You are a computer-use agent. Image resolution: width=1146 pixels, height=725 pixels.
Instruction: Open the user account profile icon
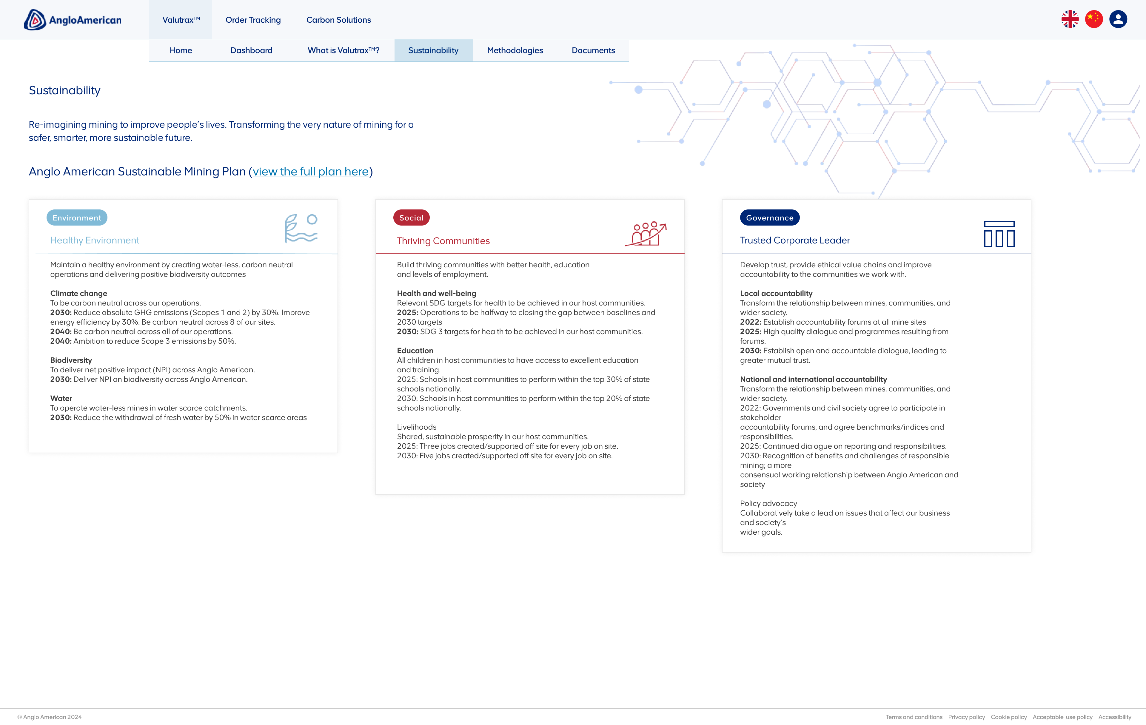(1118, 19)
